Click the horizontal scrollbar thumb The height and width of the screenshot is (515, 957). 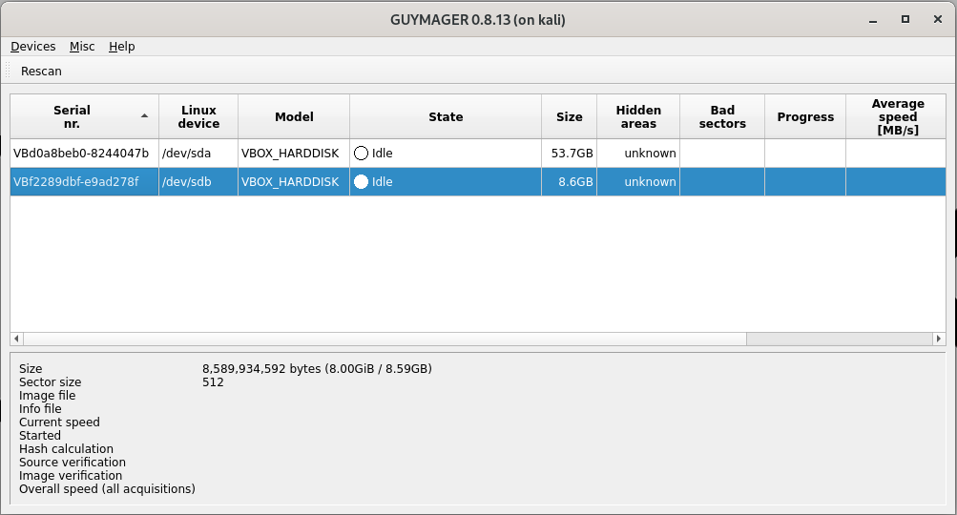pyautogui.click(x=382, y=339)
